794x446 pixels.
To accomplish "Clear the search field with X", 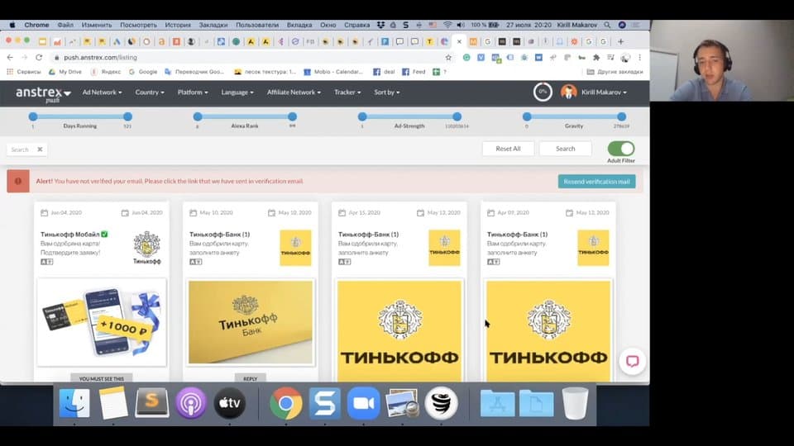I will (x=40, y=149).
